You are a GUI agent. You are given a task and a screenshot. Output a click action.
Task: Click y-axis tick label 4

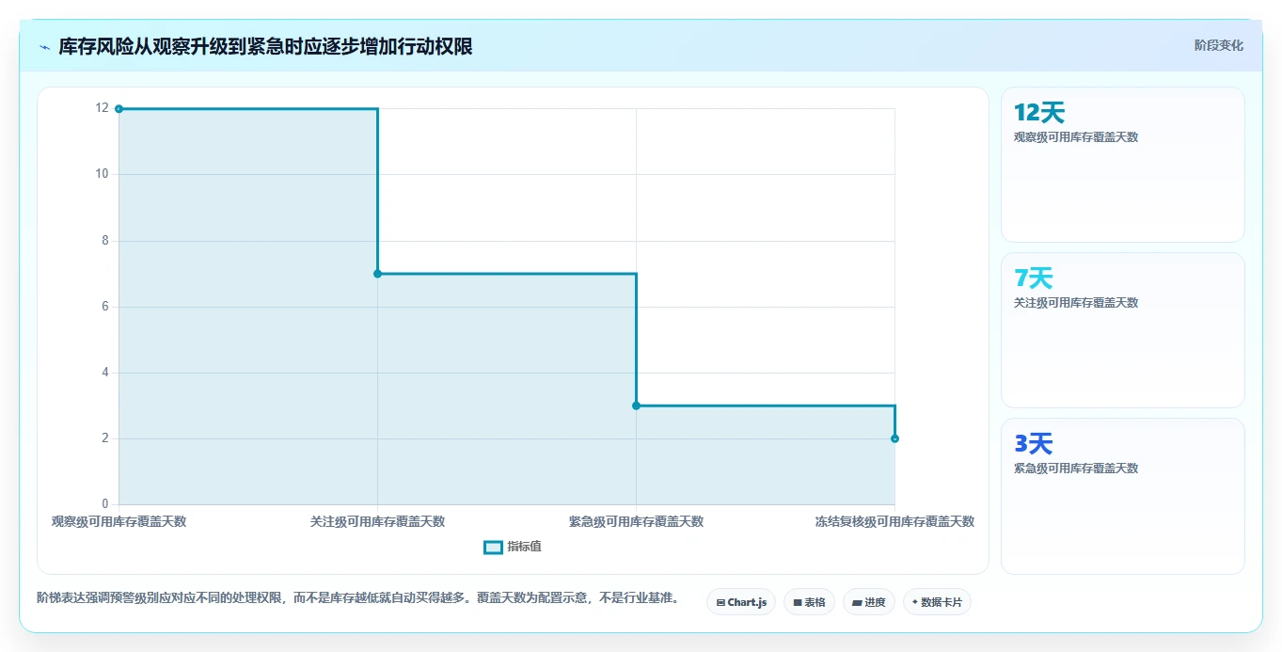point(105,373)
